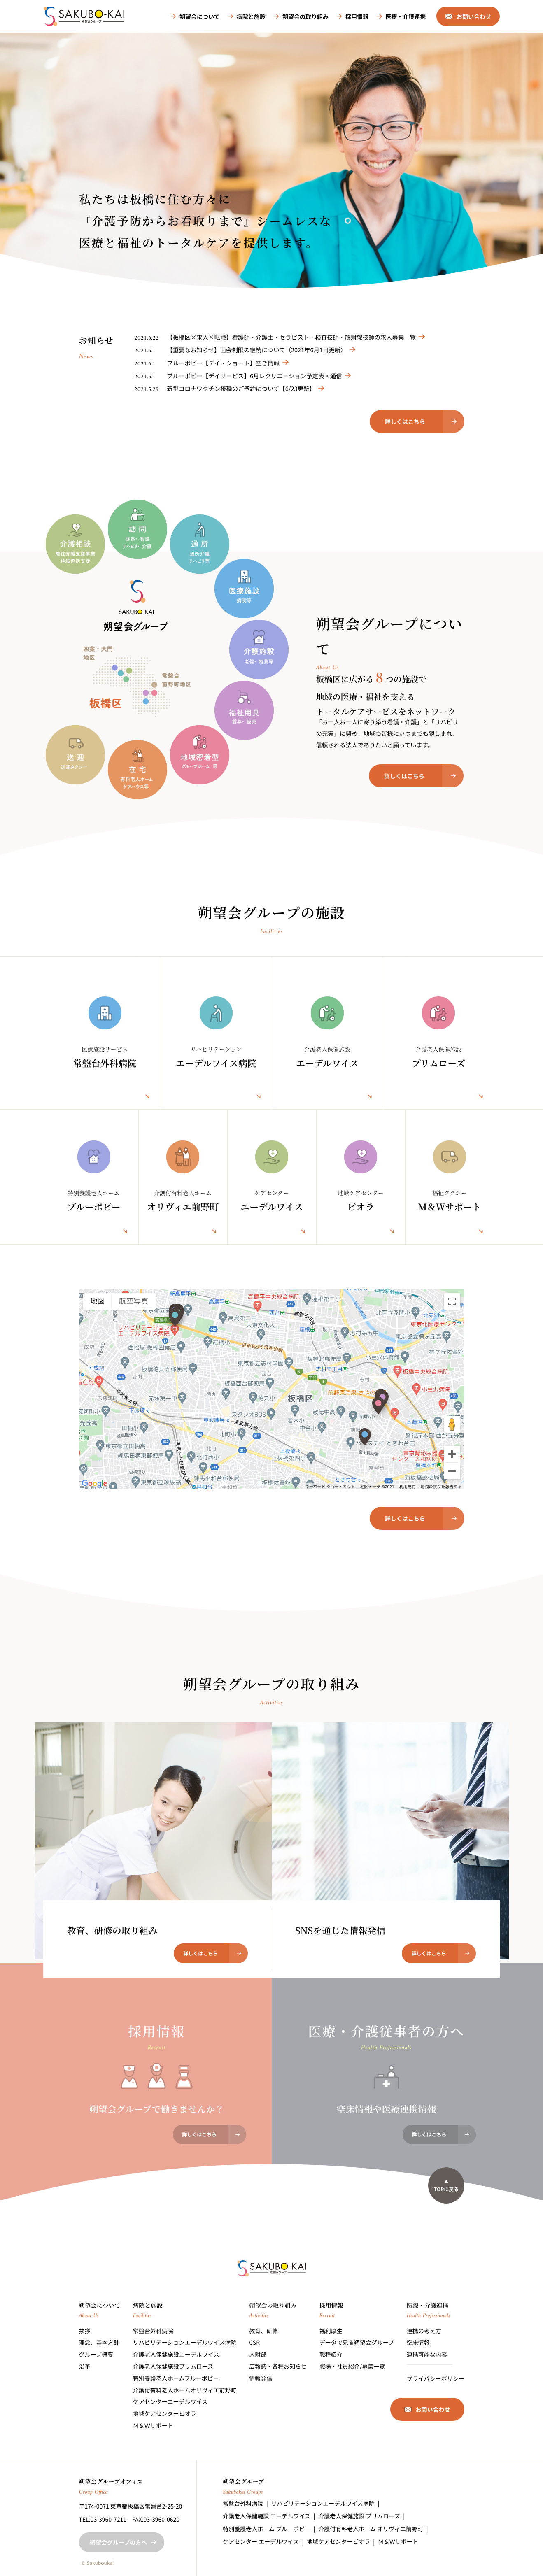This screenshot has width=543, height=2576.
Task: Open the エーデルワイス病院 rehabilitation icon
Action: tap(216, 1012)
